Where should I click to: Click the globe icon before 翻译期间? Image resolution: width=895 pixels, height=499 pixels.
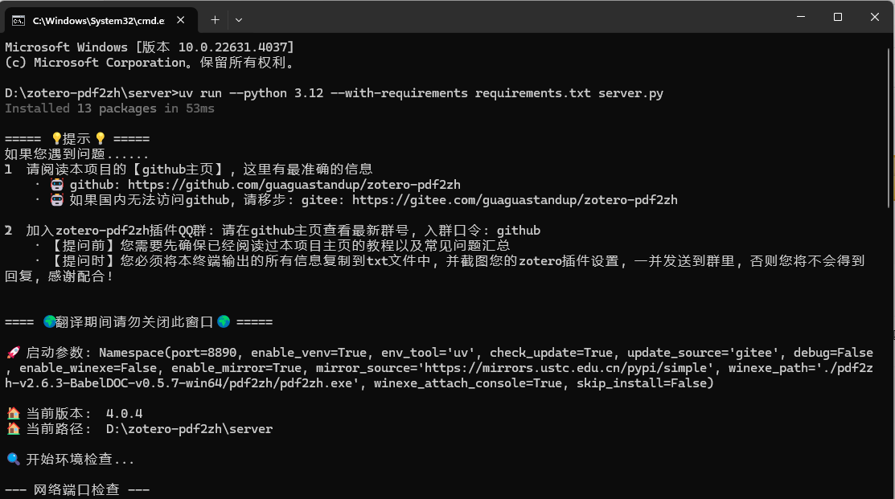tap(50, 322)
